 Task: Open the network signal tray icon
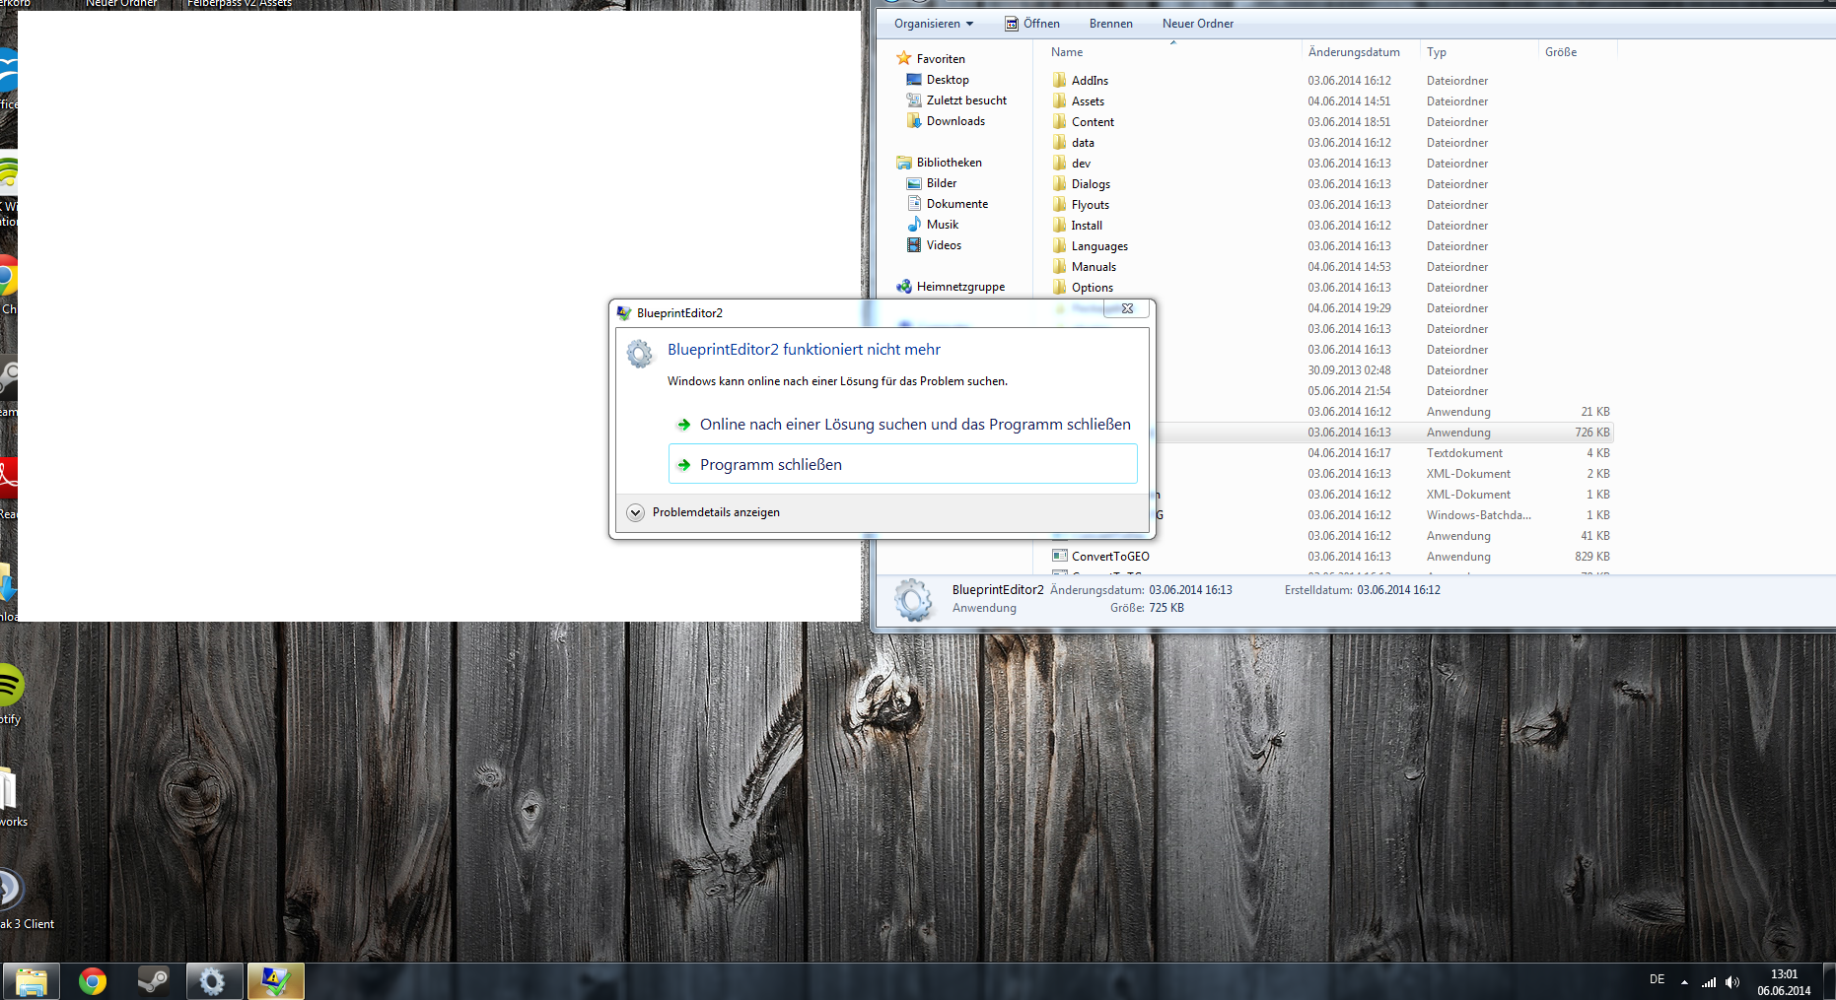point(1709,982)
